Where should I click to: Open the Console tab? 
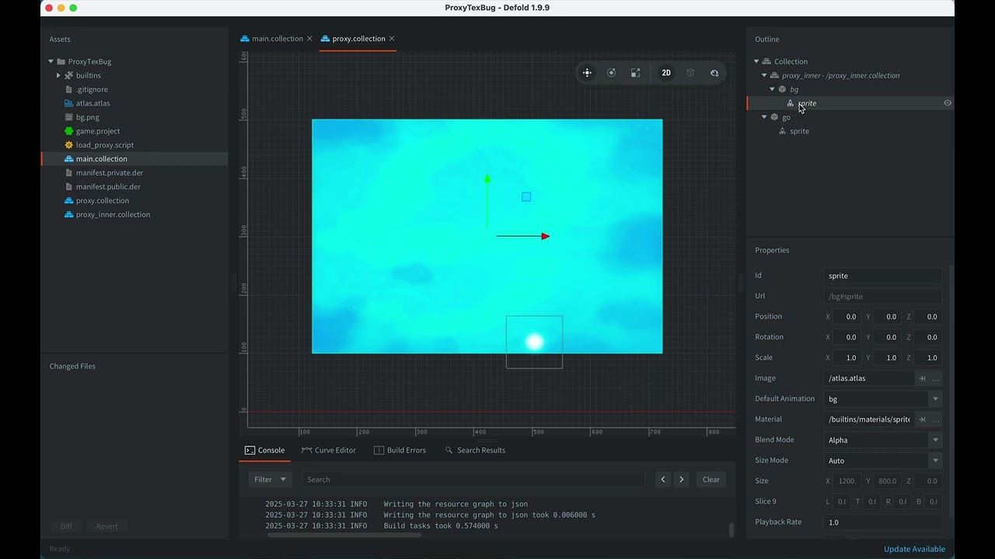(264, 450)
